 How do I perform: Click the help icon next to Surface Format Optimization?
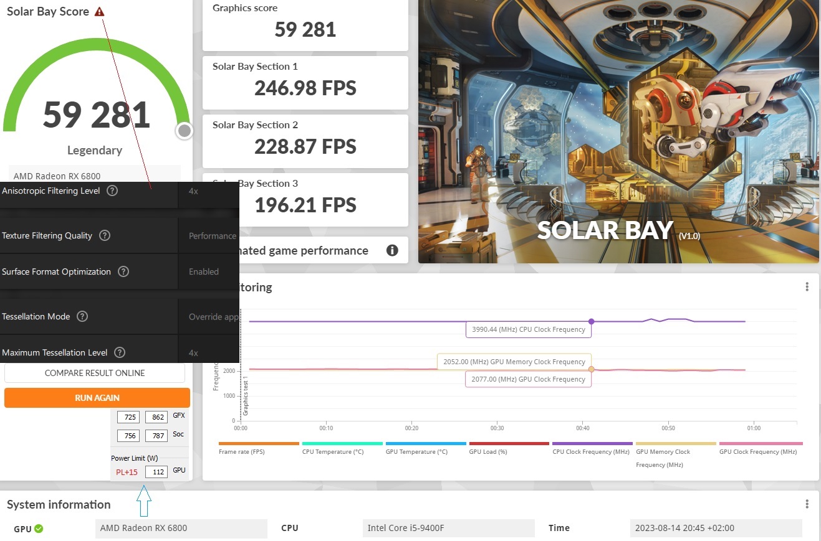tap(123, 271)
